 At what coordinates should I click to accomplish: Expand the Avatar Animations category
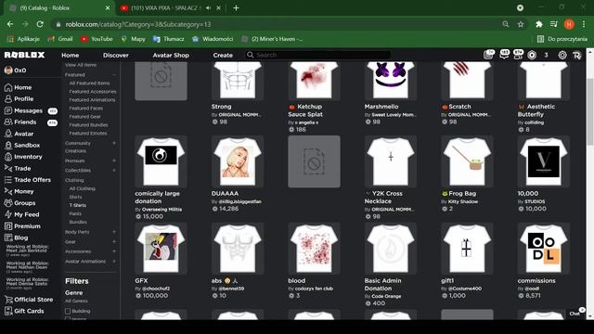tap(114, 262)
